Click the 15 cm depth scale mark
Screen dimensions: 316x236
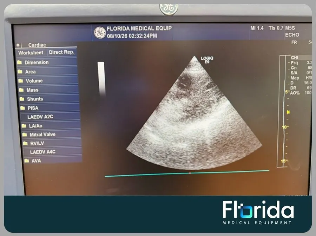click(284, 161)
